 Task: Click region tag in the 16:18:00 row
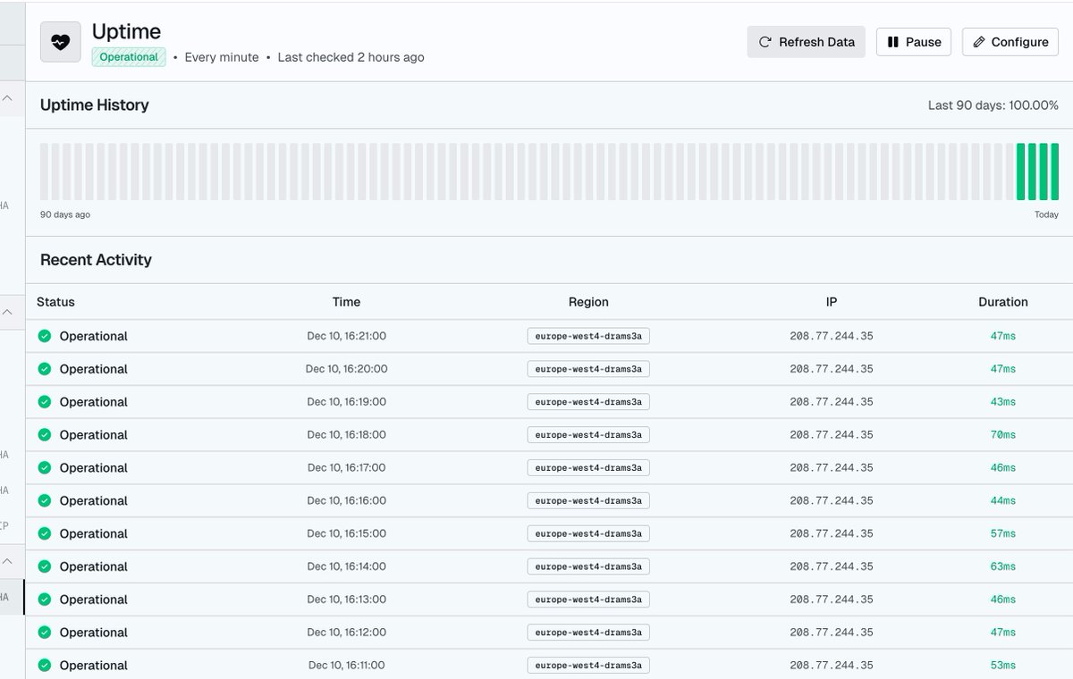point(588,435)
